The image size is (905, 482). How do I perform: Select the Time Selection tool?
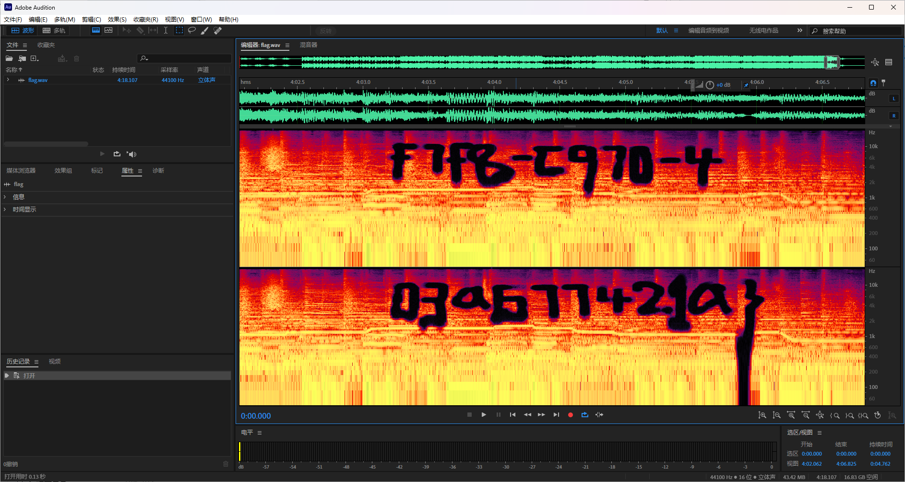pos(166,30)
